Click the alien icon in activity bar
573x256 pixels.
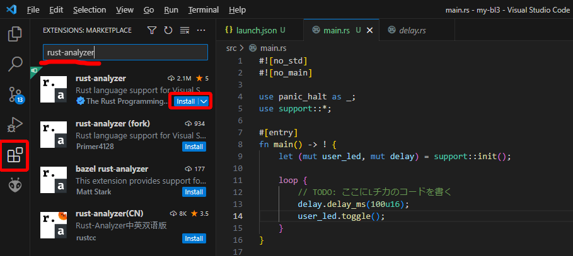pos(15,186)
